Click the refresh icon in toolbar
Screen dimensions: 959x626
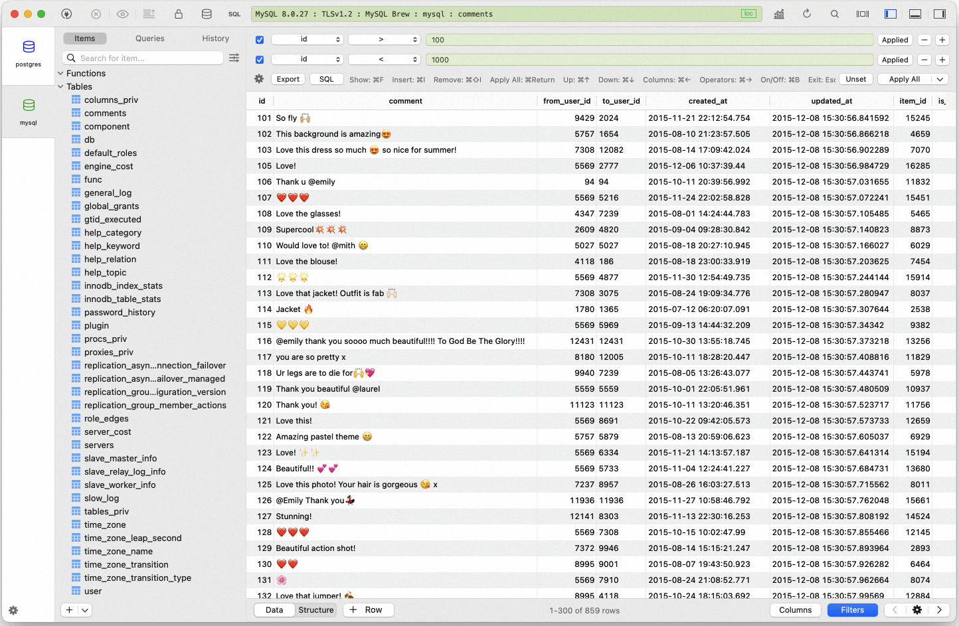(807, 14)
